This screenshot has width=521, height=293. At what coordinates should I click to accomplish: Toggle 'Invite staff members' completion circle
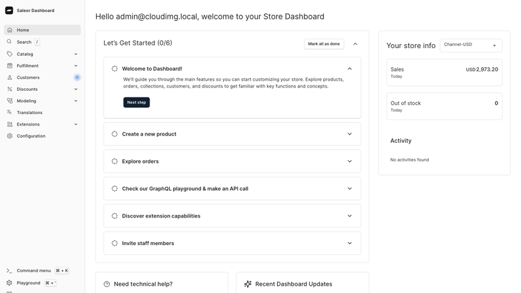[115, 243]
